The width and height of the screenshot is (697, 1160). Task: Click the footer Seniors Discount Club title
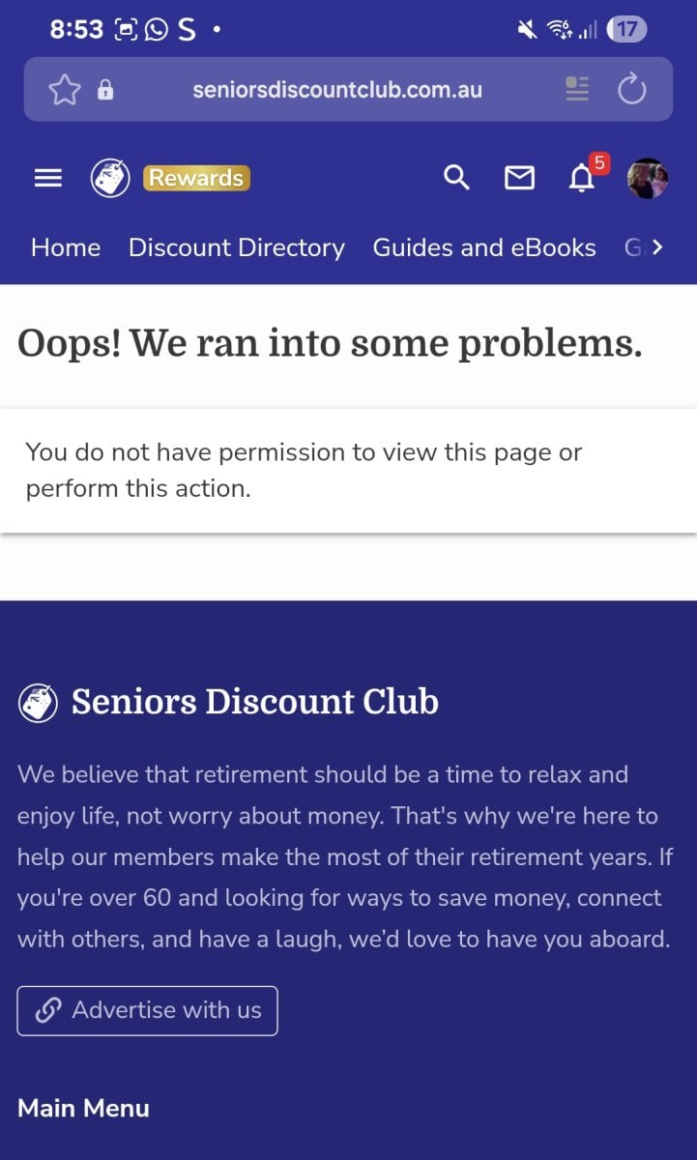[255, 702]
